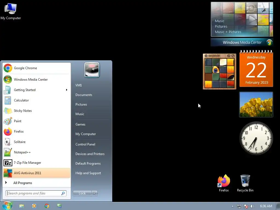Viewport: 280px width, 210px height.
Task: Click the toucan eye puzzle tile
Action: (x=216, y=70)
